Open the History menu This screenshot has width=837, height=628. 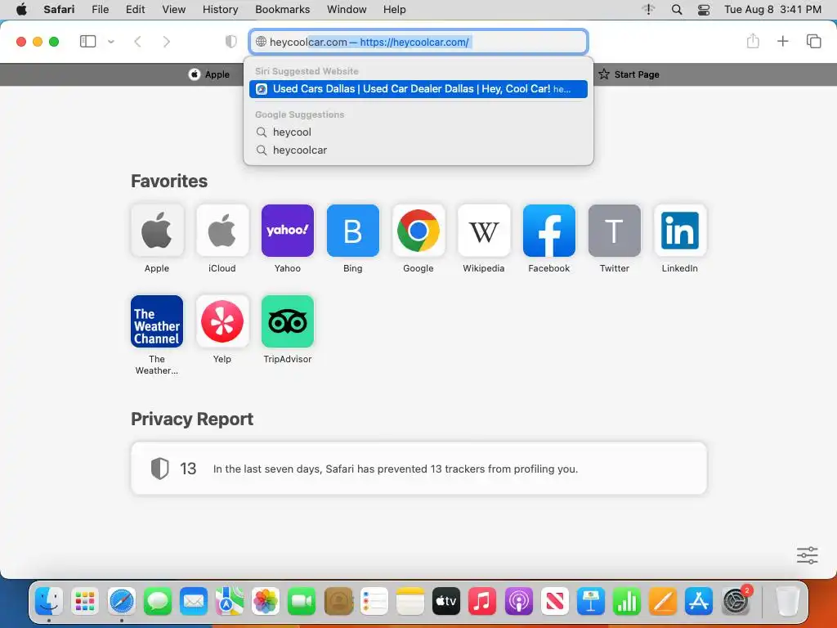tap(220, 9)
